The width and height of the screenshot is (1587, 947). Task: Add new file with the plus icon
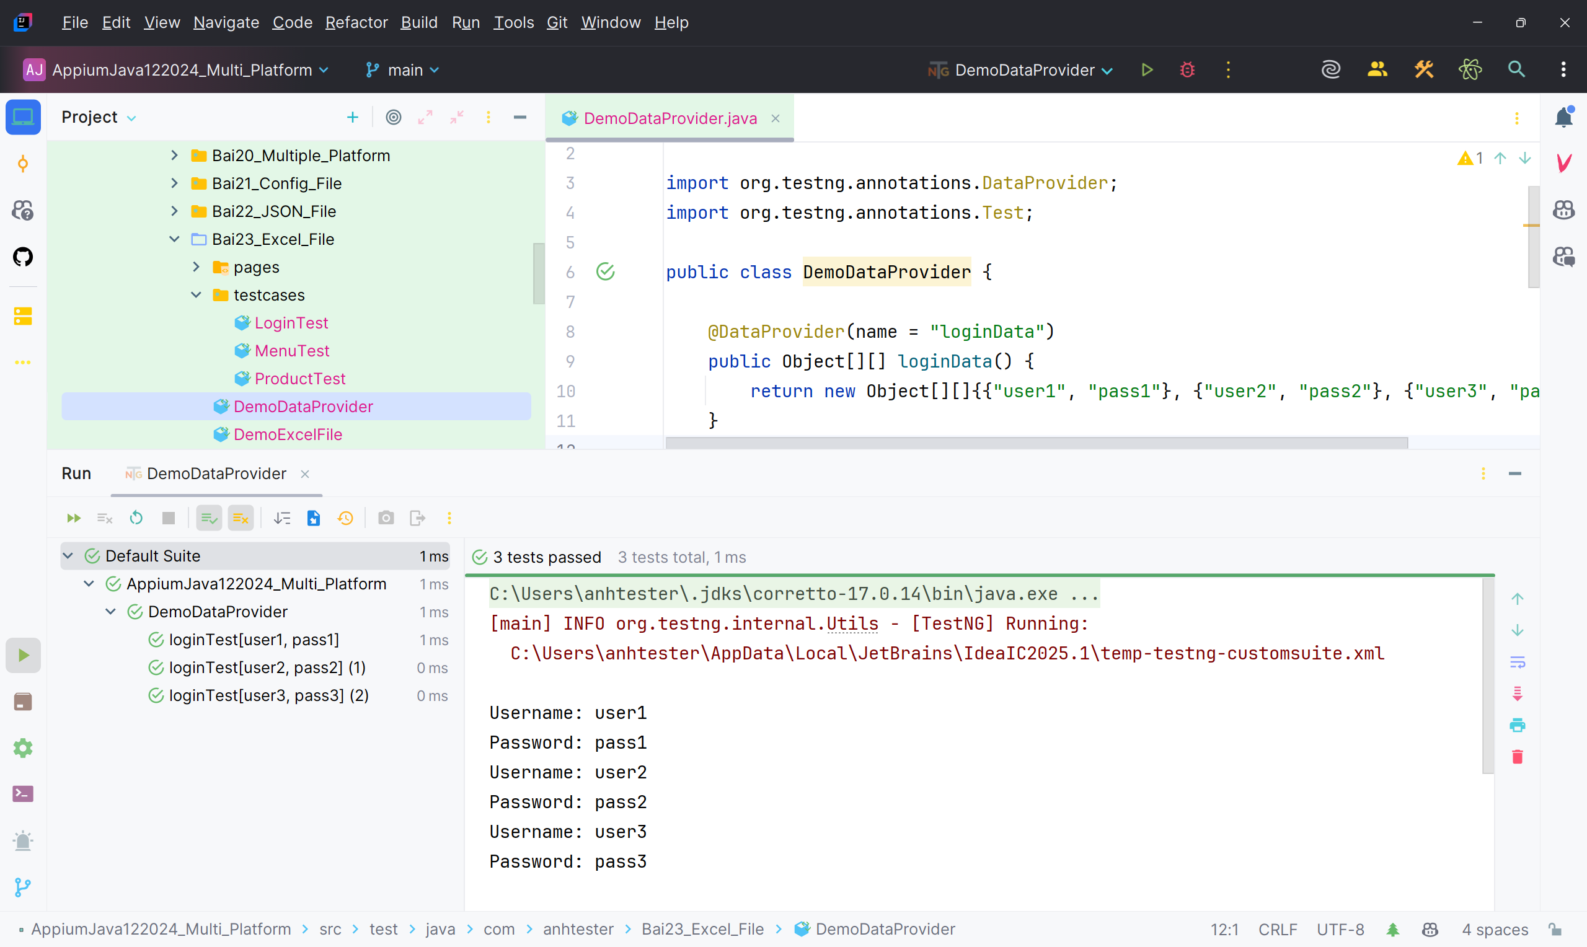pos(352,117)
